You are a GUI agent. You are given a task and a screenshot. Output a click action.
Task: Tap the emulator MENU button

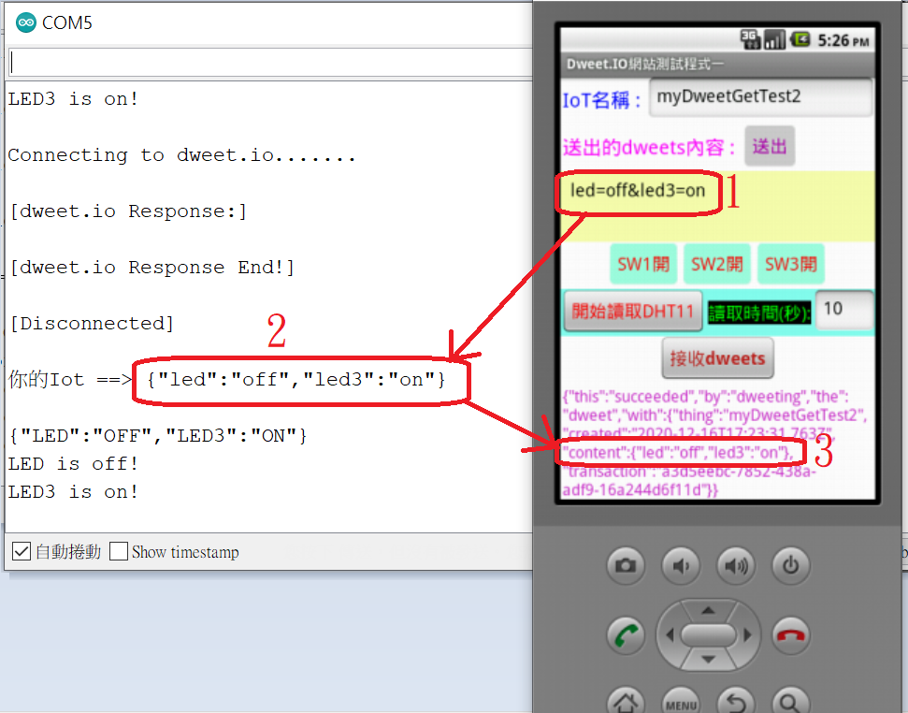681,701
